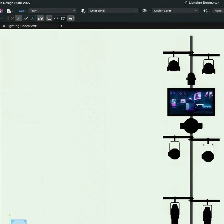Click the render mode cube icon
Image resolution: width=224 pixels, height=224 pixels.
click(x=83, y=11)
